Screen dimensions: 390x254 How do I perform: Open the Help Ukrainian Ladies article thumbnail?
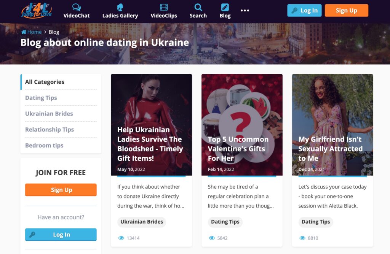pos(151,125)
